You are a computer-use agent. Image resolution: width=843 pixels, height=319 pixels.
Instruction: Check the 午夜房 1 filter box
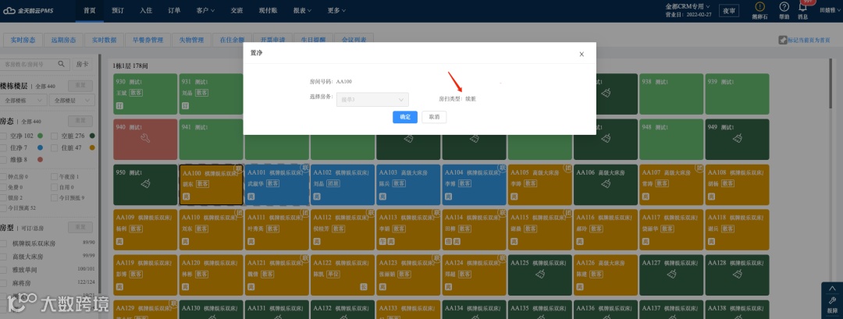[x=55, y=177]
